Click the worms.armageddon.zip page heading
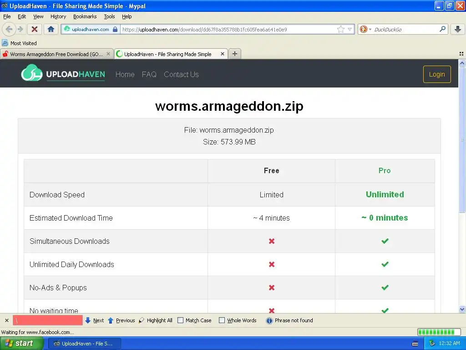Viewport: 466px width, 350px height. point(229,106)
